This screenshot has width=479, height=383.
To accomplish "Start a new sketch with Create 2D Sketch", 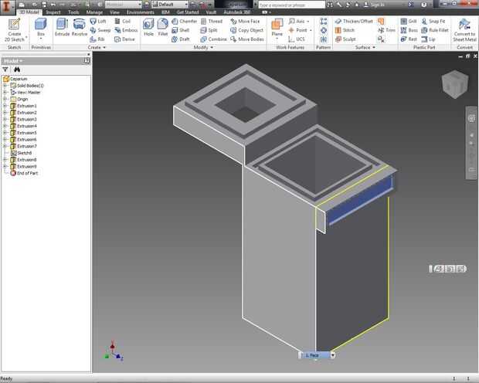I will [x=15, y=30].
